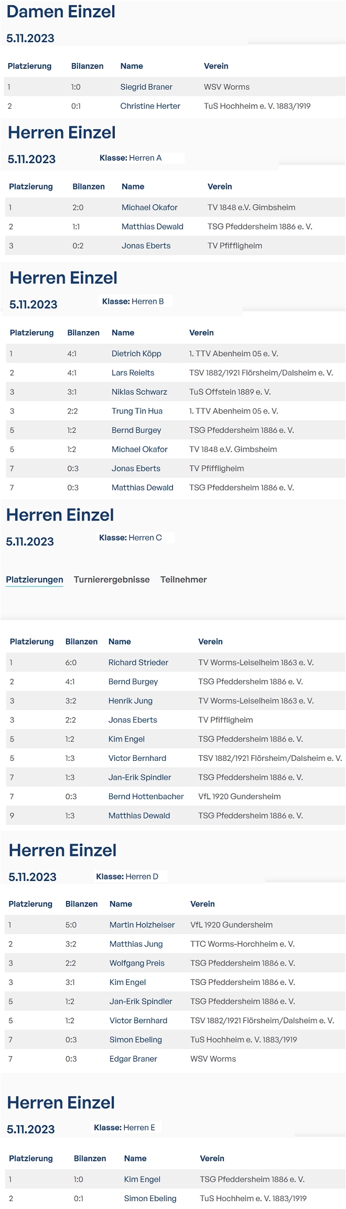
Task: Click Herren D winner Martin Holzheiser
Action: pyautogui.click(x=142, y=925)
